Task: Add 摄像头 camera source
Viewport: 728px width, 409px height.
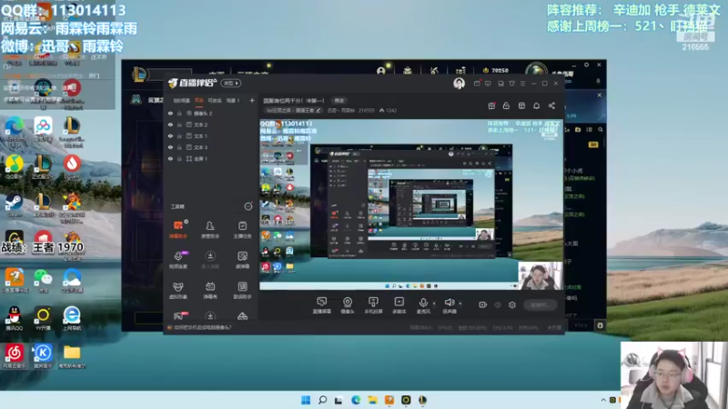Action: pos(348,305)
